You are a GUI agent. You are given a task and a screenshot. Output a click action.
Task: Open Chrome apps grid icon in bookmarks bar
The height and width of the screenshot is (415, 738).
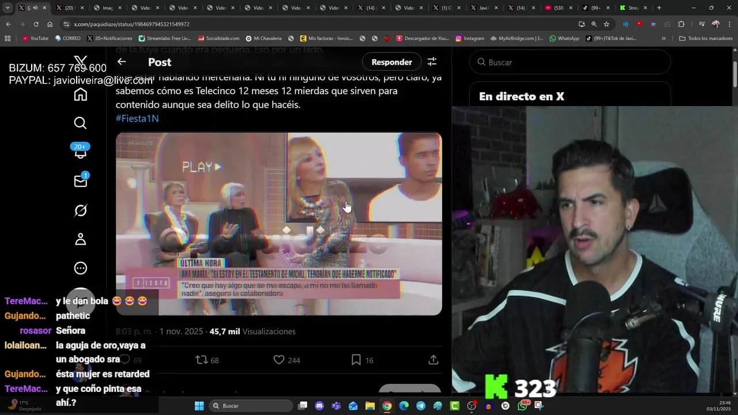tap(7, 39)
